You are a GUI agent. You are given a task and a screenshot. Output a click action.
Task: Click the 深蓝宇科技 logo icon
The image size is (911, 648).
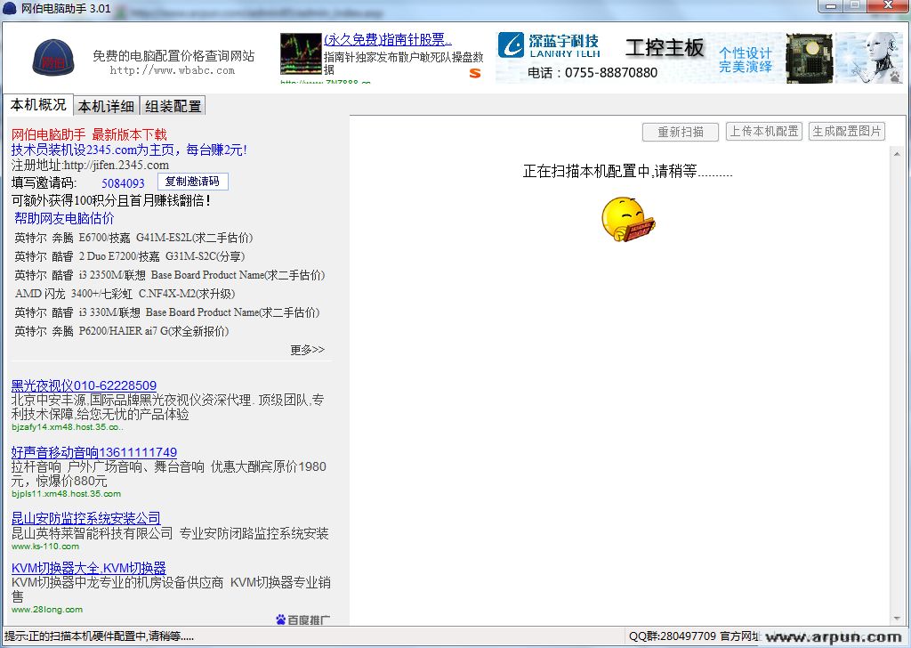512,45
